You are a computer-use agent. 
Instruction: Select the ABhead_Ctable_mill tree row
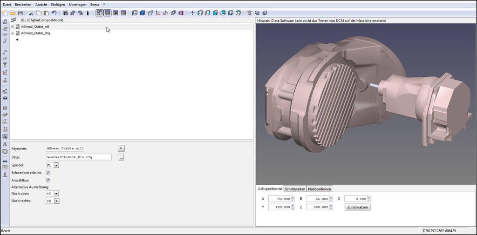coord(131,27)
